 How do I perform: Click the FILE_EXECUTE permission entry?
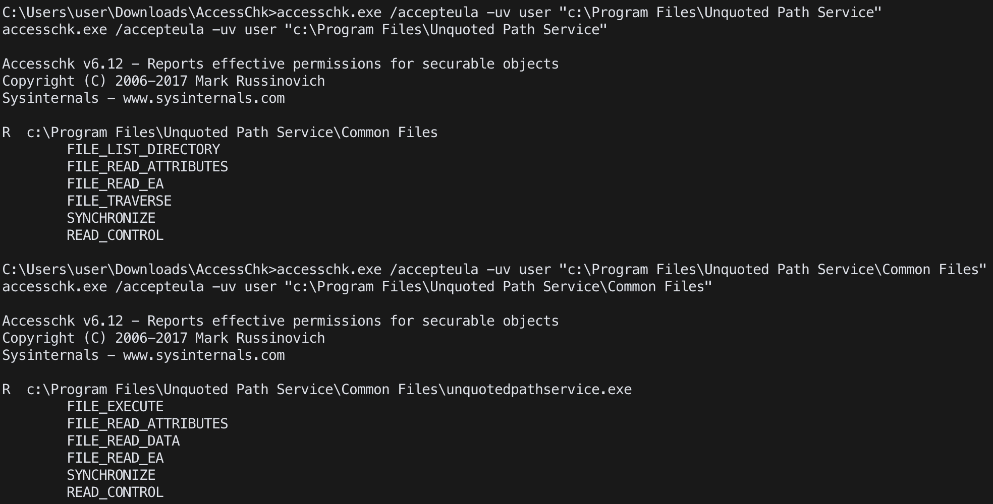115,407
